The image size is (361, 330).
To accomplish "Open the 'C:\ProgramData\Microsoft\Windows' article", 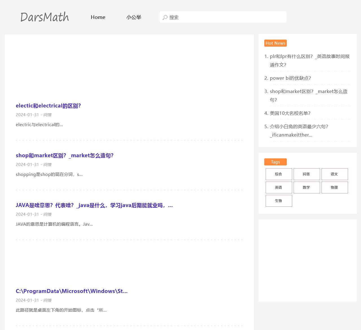I will [x=72, y=291].
